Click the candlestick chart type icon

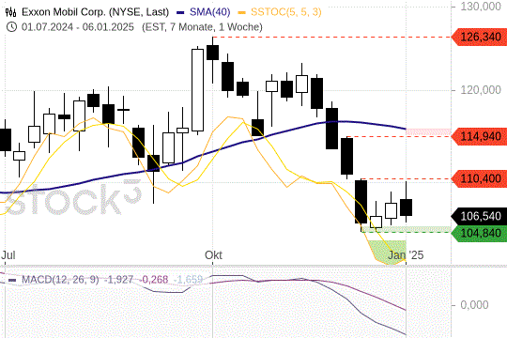[10, 12]
